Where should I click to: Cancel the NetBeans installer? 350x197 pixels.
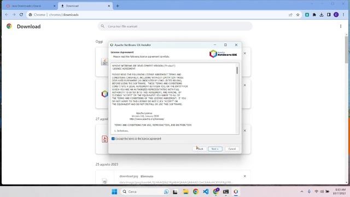232,149
